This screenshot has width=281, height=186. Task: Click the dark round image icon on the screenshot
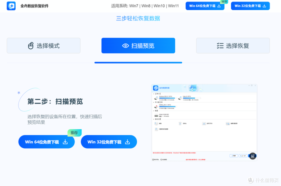(x=252, y=156)
